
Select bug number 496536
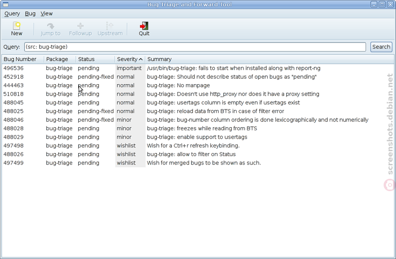pyautogui.click(x=13, y=68)
